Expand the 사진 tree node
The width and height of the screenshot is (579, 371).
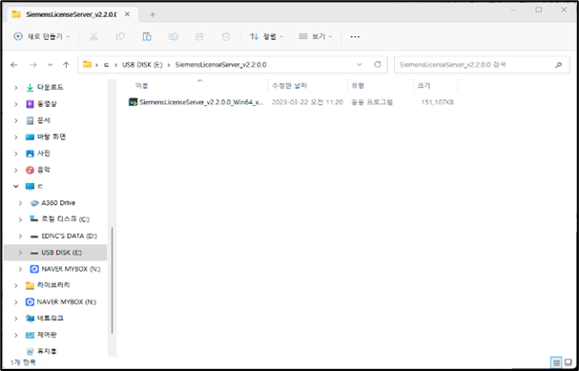[16, 154]
